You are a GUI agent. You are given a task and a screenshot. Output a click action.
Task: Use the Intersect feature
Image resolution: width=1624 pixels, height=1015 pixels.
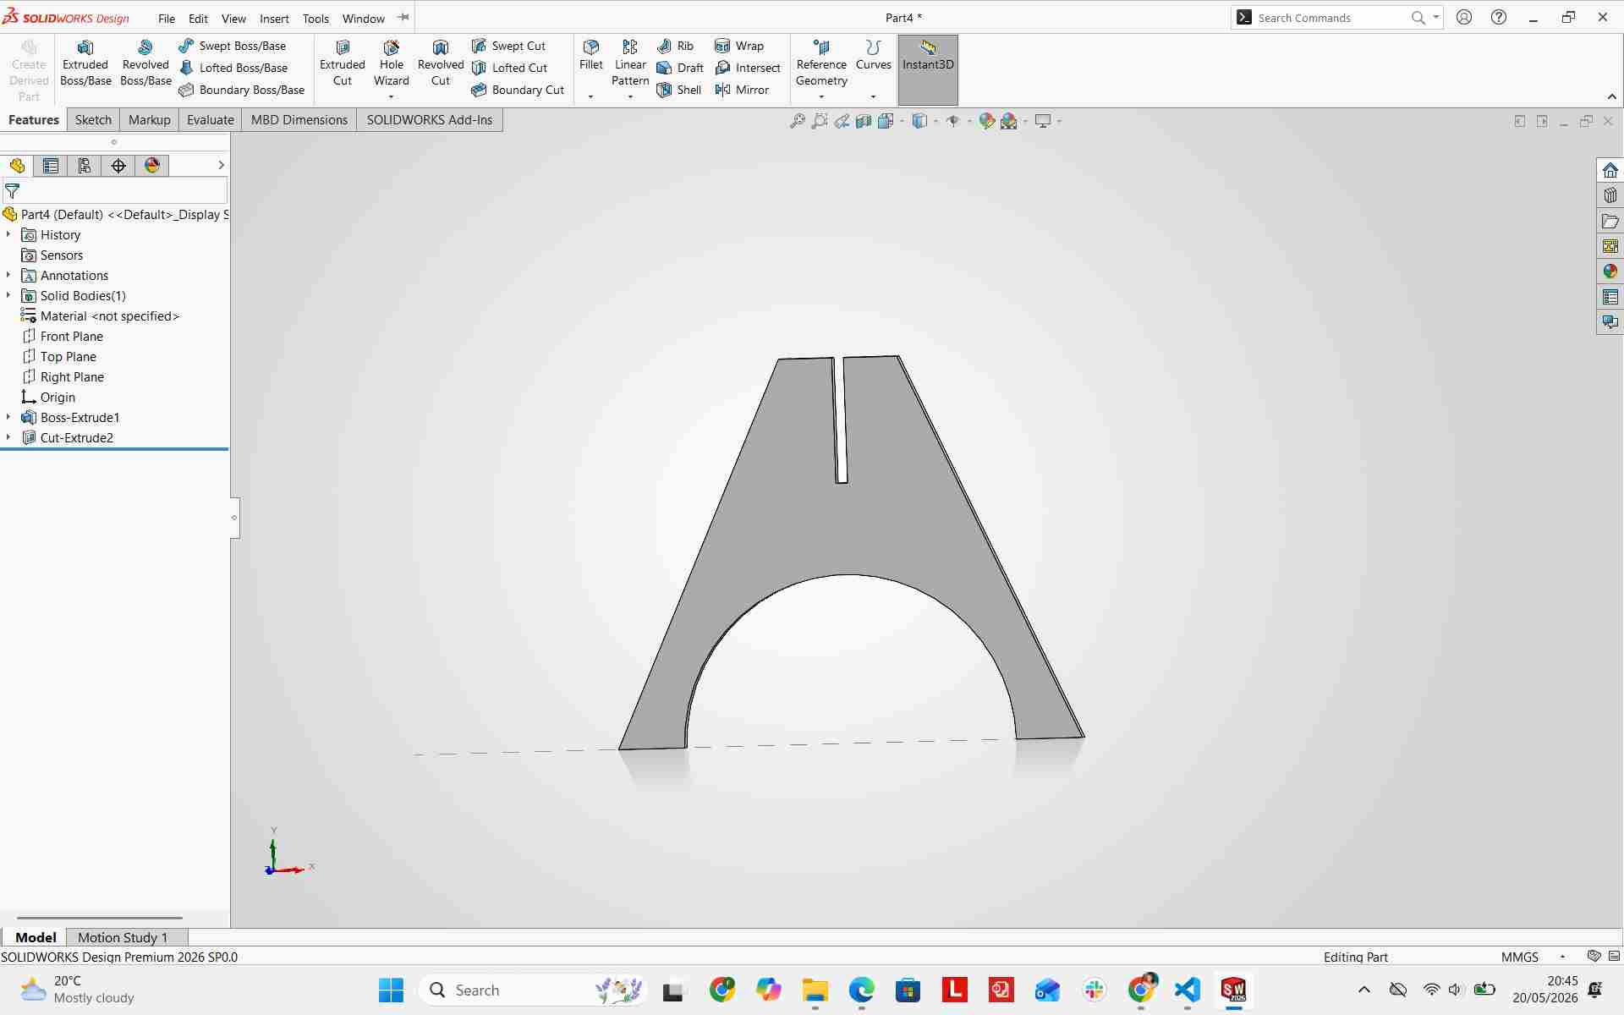[748, 68]
